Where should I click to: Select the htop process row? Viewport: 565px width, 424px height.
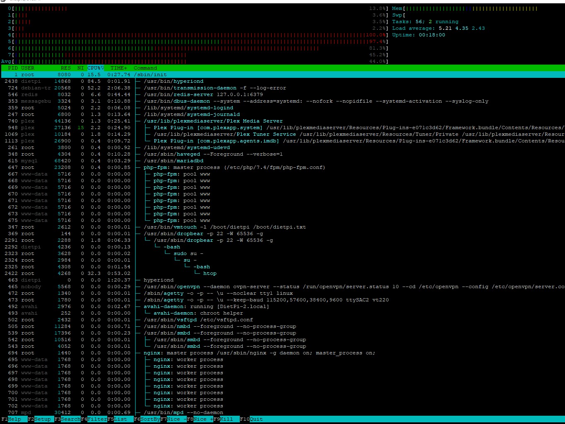coord(282,273)
